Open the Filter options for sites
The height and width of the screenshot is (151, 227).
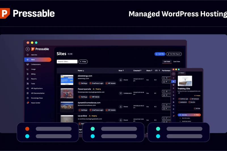83,61
